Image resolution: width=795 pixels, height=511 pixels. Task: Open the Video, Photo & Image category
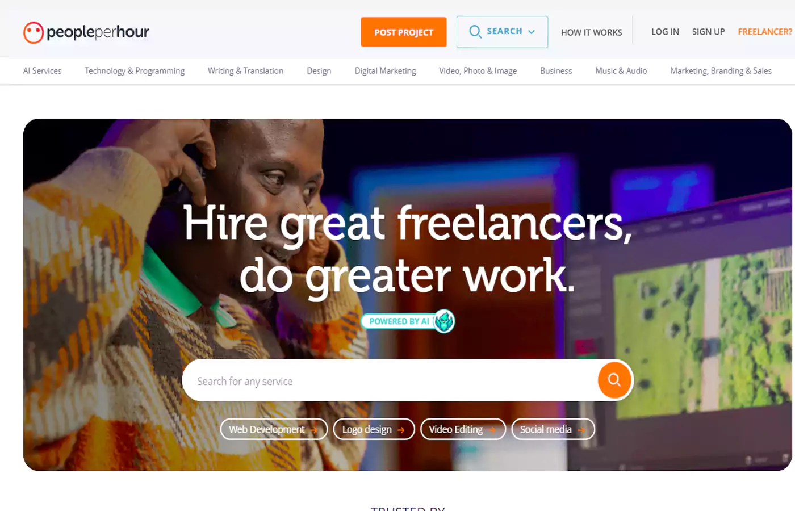coord(478,71)
